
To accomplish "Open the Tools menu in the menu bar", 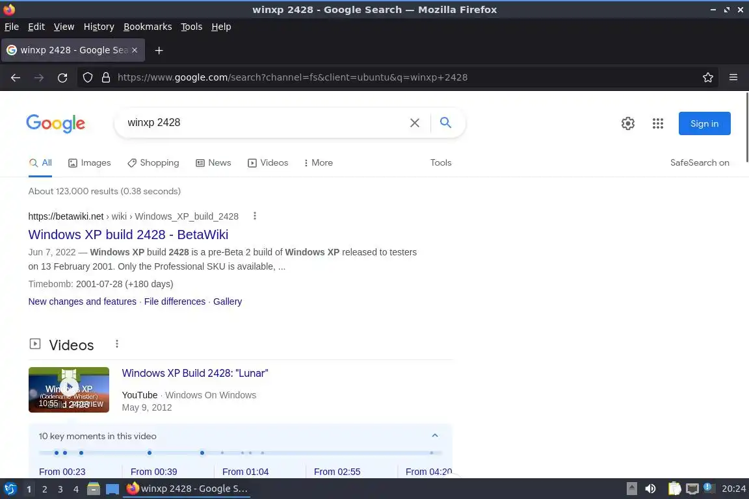I will click(192, 27).
